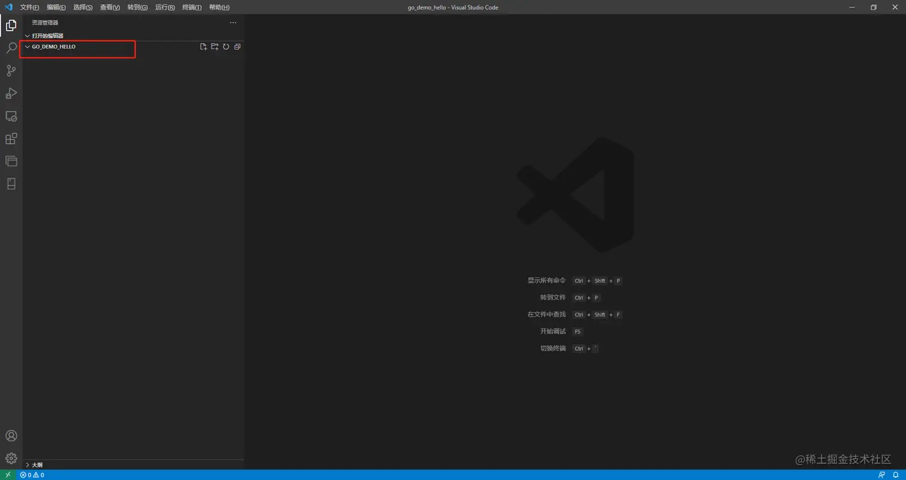906x480 pixels.
Task: Open the Accounts icon in the activity bar
Action: point(11,436)
